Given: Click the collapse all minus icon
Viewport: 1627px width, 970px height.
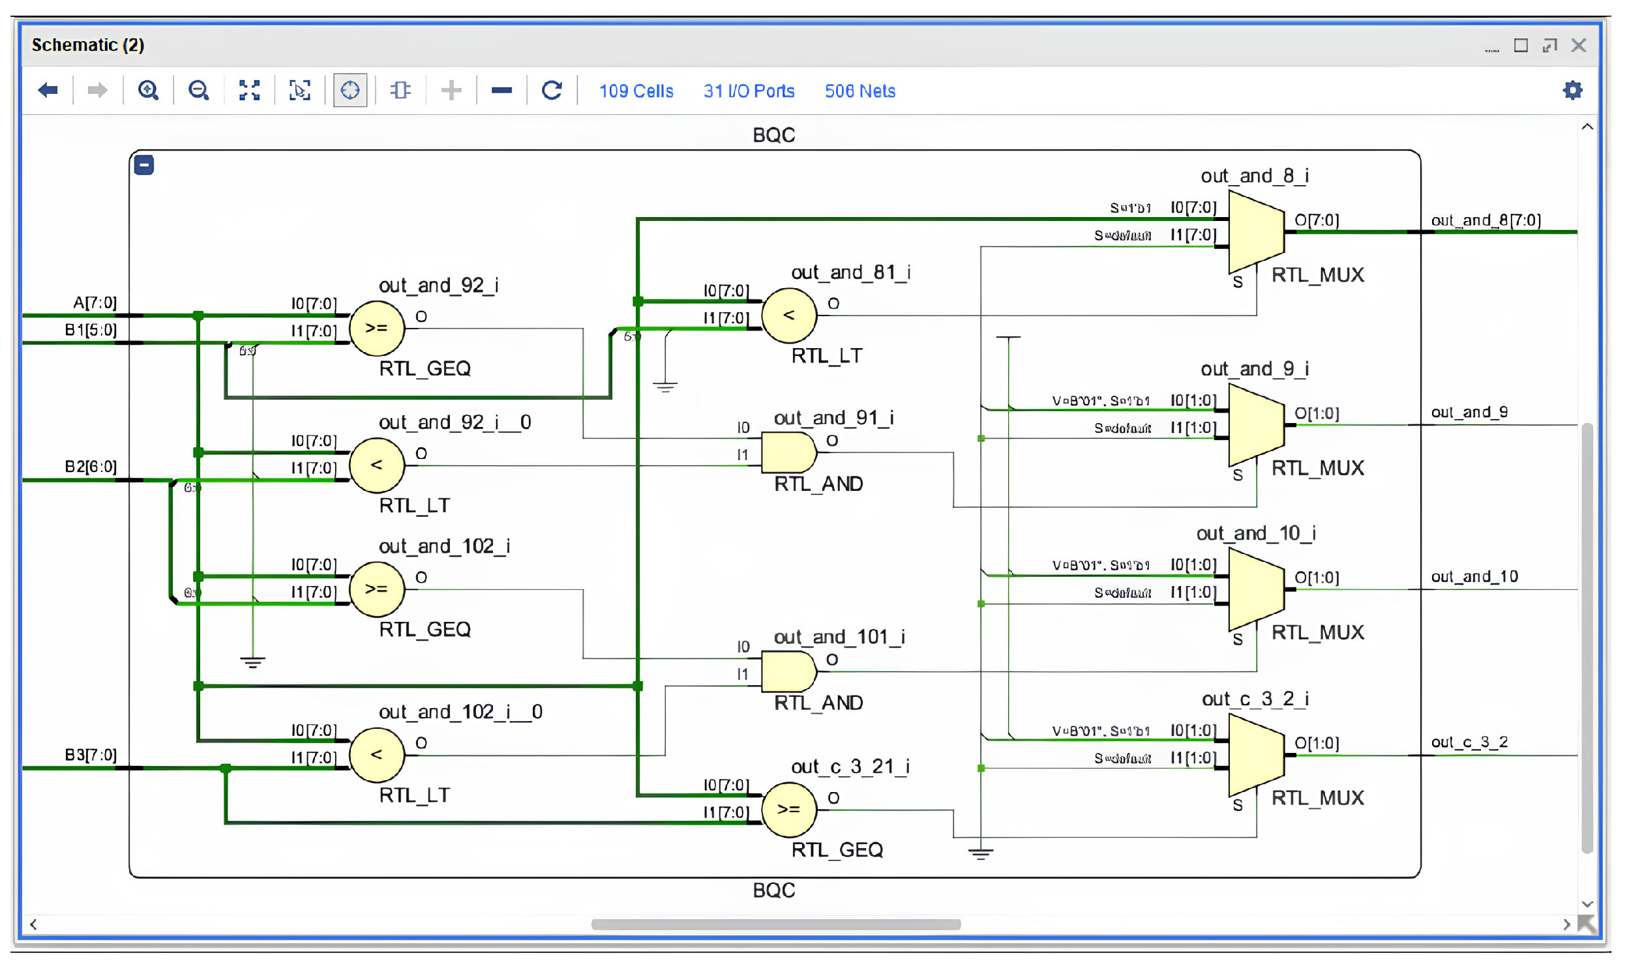Looking at the screenshot, I should [x=501, y=90].
